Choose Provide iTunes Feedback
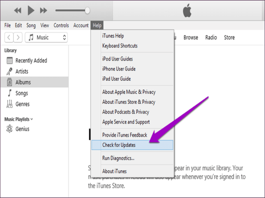 coord(124,135)
